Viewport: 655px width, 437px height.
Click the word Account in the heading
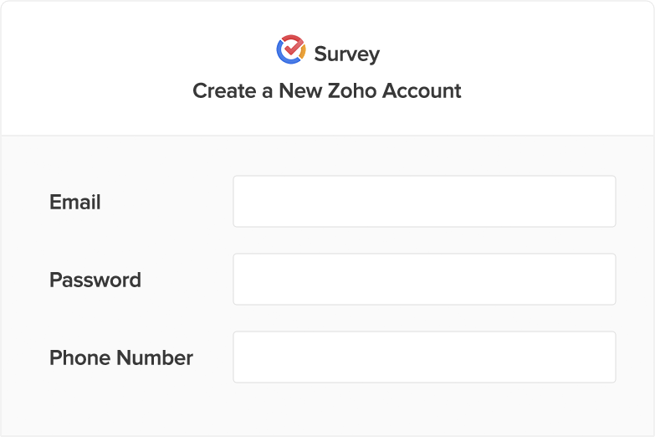422,90
